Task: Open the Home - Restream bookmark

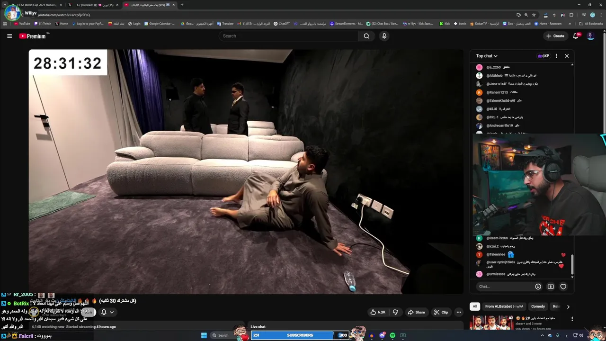Action: pyautogui.click(x=548, y=23)
